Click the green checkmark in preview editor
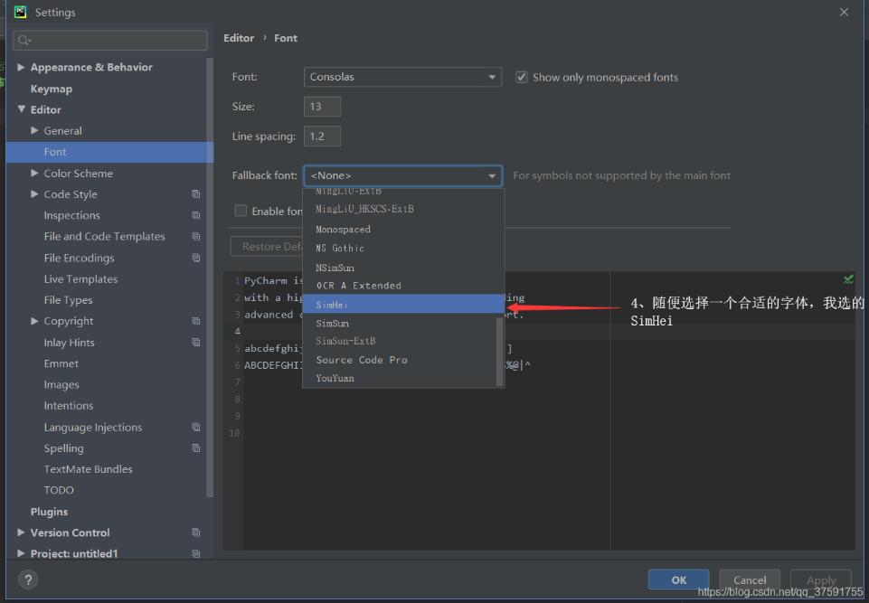869x603 pixels. click(847, 280)
